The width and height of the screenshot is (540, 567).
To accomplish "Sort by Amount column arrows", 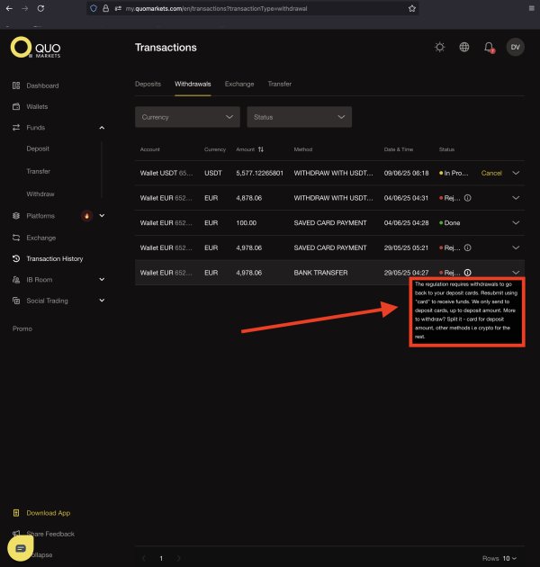I will (x=261, y=149).
